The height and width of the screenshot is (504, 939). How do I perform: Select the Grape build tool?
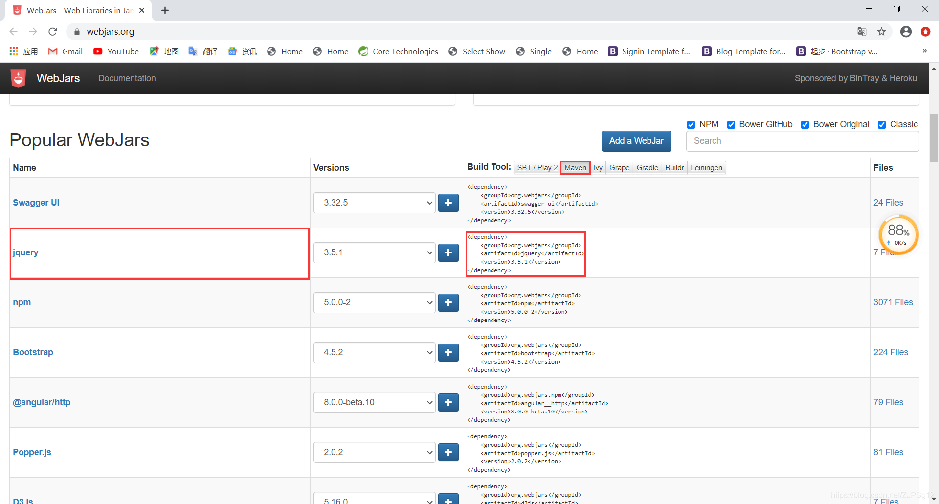click(619, 168)
